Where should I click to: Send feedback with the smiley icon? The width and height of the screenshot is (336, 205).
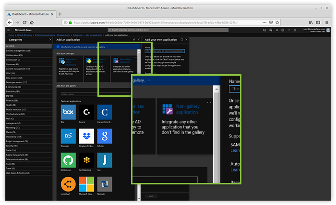(295, 30)
